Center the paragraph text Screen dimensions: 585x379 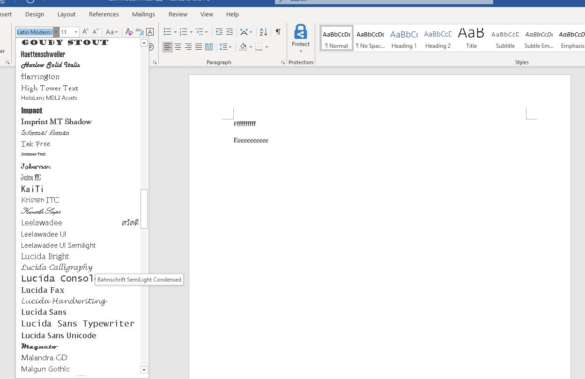pos(178,47)
